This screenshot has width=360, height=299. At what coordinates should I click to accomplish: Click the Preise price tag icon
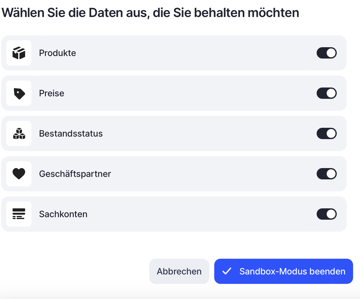click(x=19, y=93)
